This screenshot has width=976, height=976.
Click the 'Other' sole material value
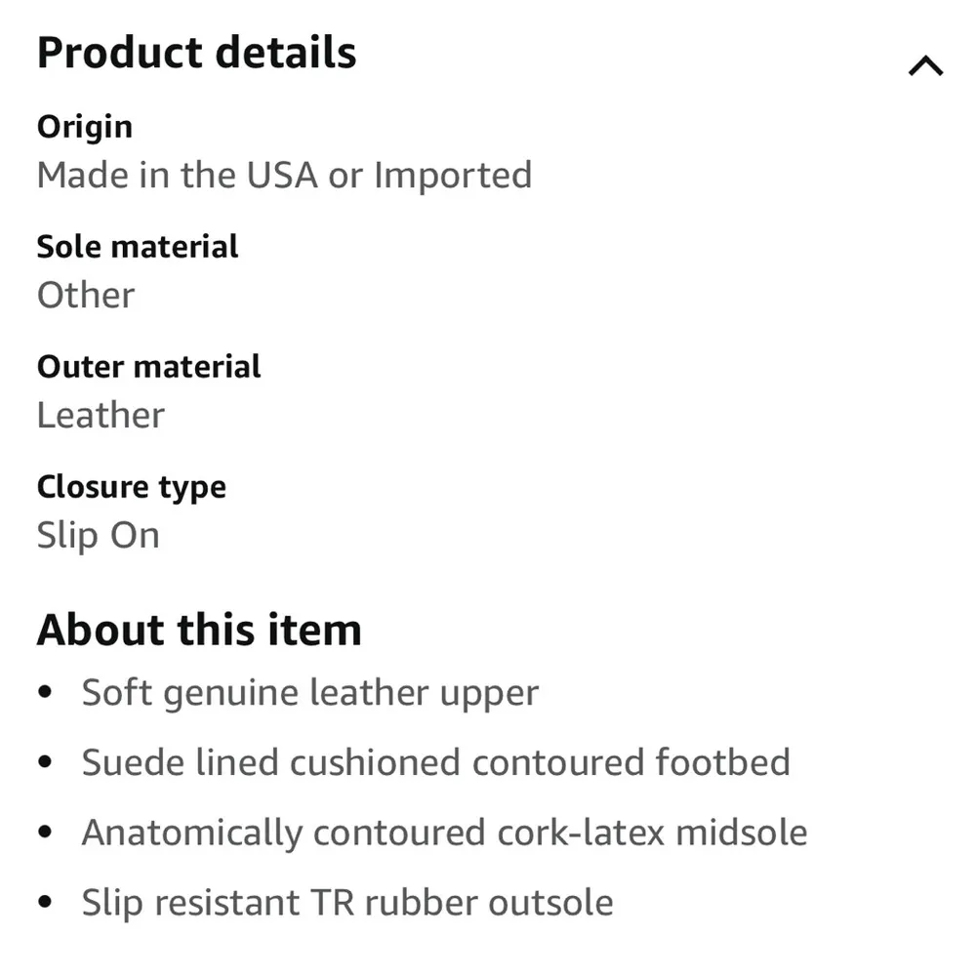click(x=86, y=295)
